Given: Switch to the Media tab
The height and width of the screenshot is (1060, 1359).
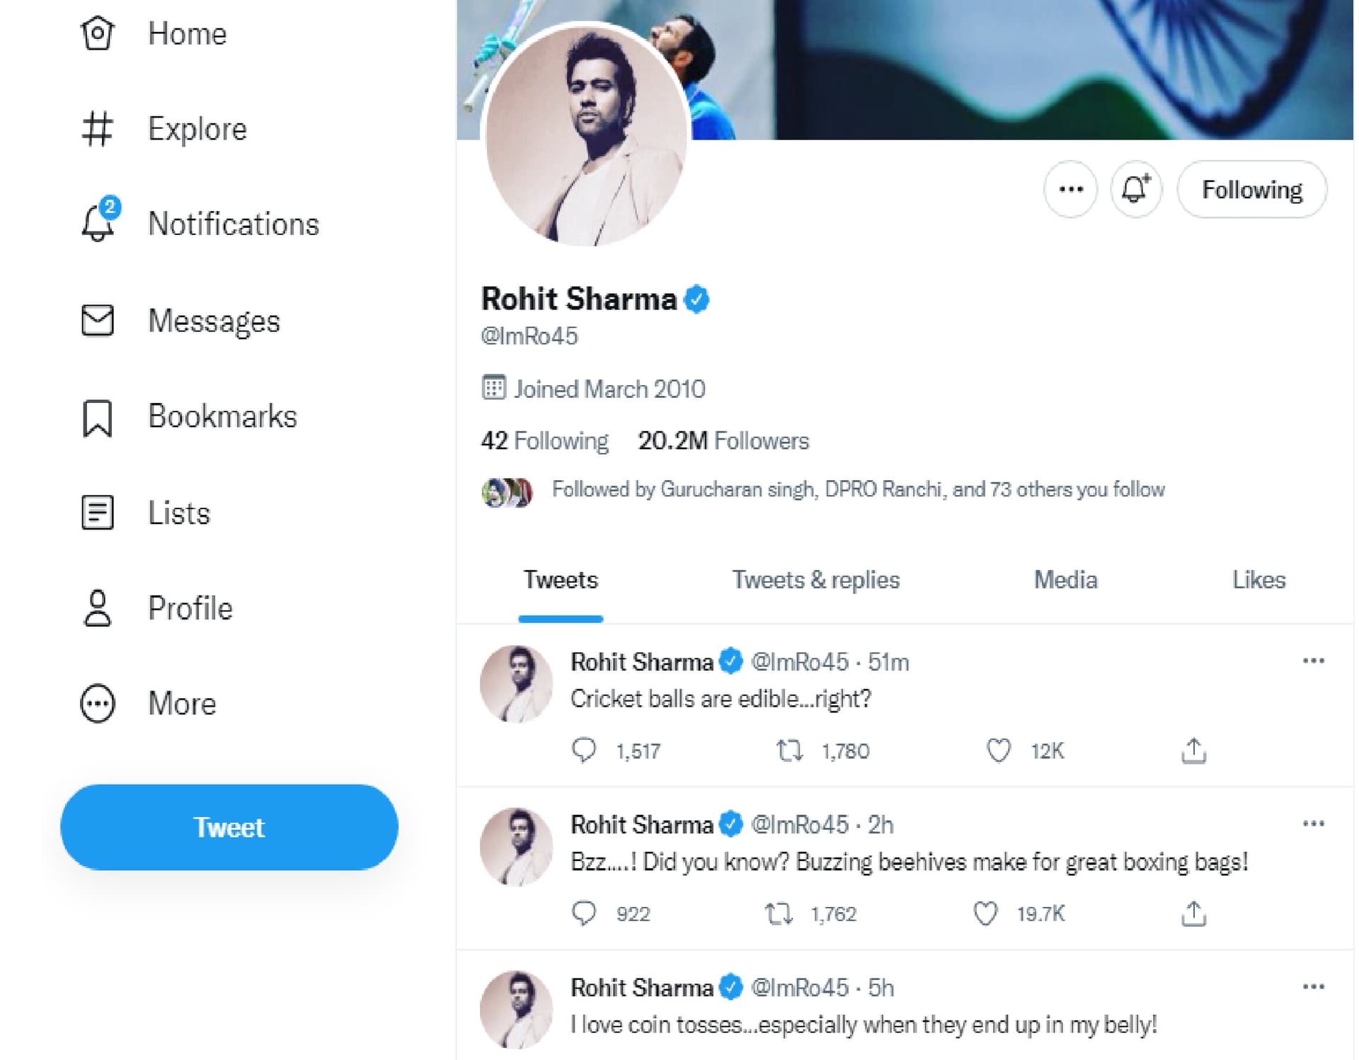Looking at the screenshot, I should tap(1065, 580).
